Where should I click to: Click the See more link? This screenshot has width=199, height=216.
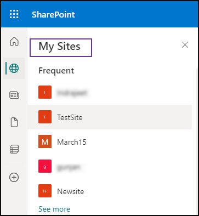54,209
